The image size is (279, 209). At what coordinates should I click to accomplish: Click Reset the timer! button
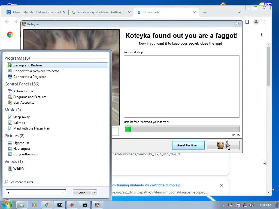pos(188,145)
